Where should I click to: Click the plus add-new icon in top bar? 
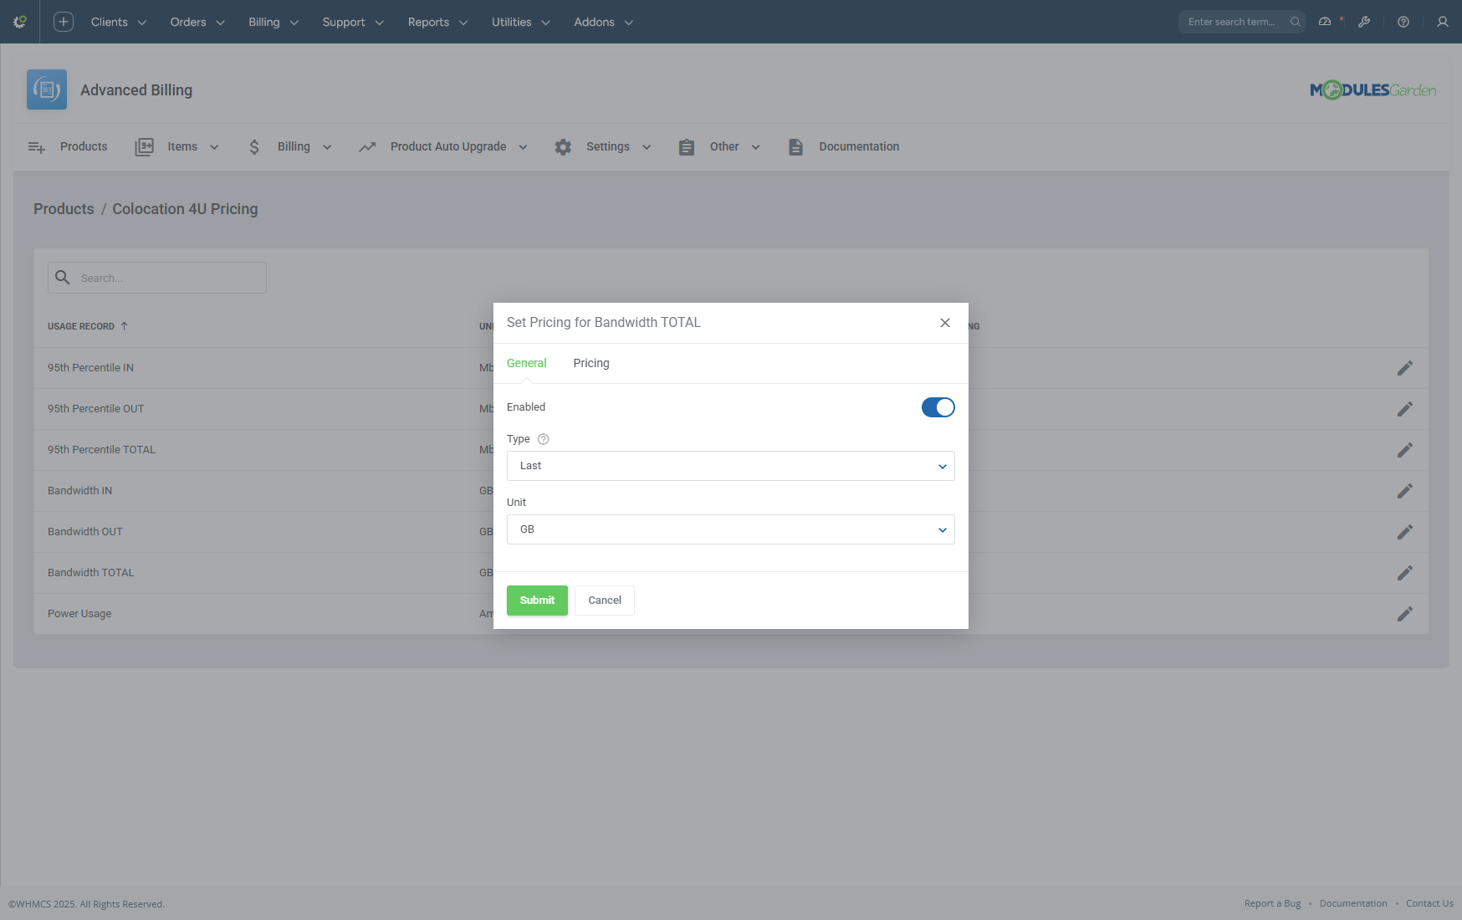tap(64, 22)
